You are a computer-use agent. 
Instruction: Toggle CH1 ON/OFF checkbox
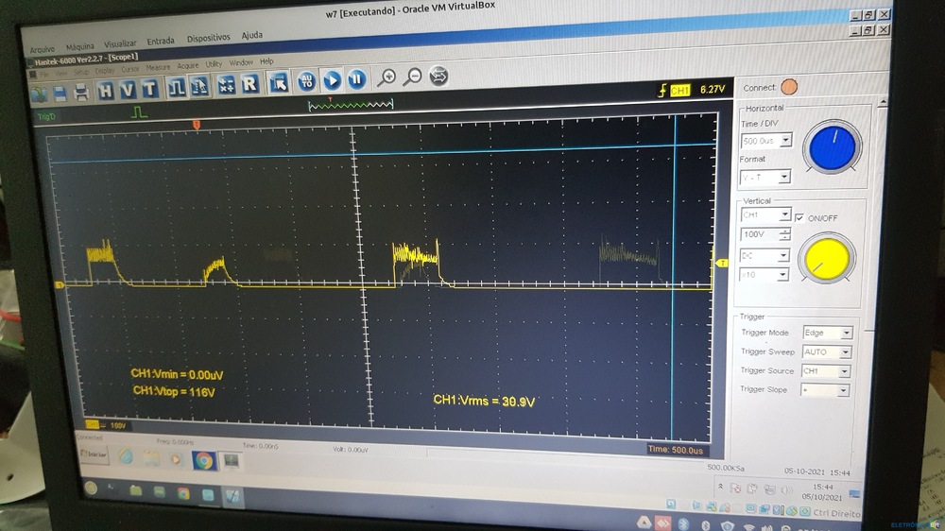(x=799, y=217)
